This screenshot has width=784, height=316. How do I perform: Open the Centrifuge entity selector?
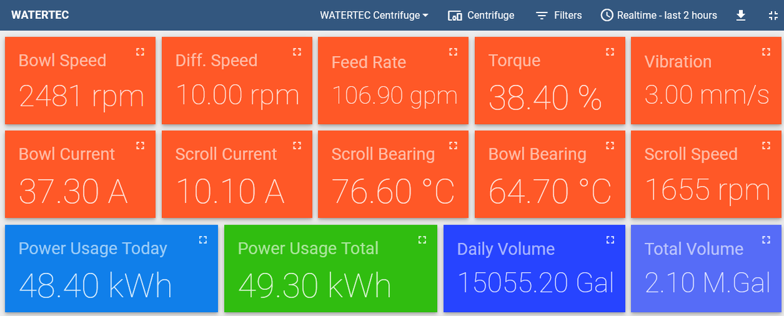click(481, 15)
